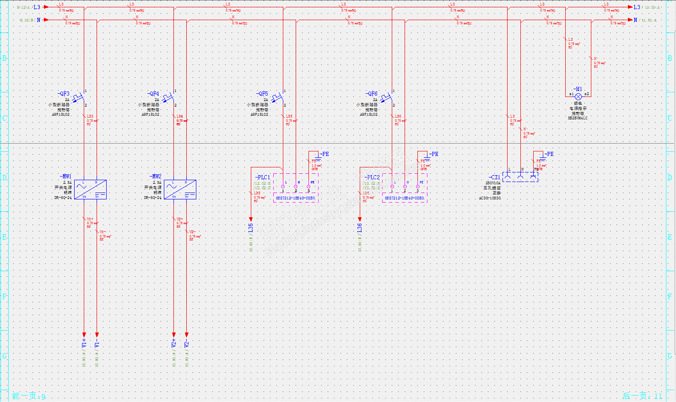Click the PLC2 power terminal block
This screenshot has height=402, width=676.
[x=405, y=188]
